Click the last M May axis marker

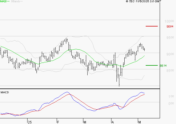tap(140, 122)
